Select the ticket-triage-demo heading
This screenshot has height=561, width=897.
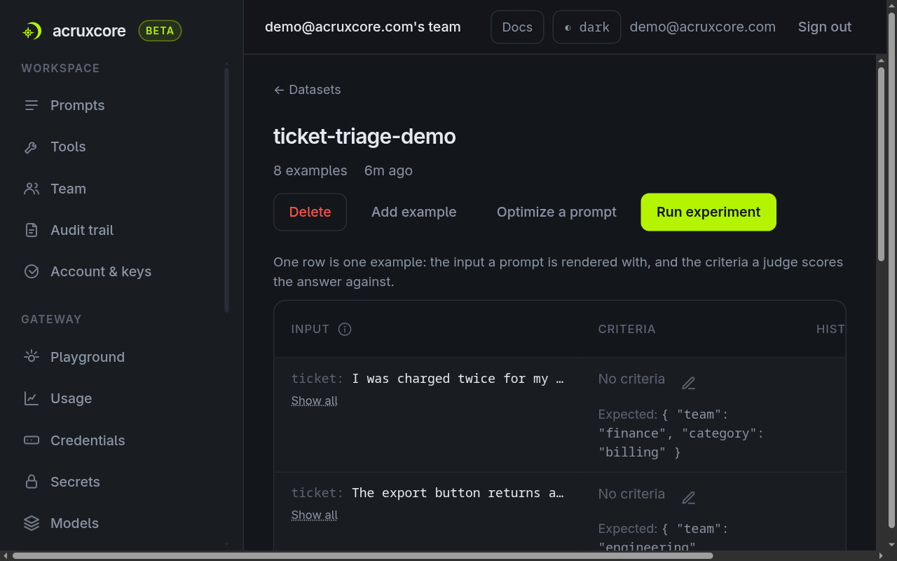[364, 136]
